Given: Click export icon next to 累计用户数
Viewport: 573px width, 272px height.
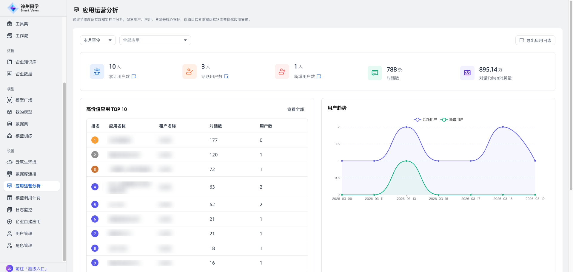Looking at the screenshot, I should click(x=134, y=76).
